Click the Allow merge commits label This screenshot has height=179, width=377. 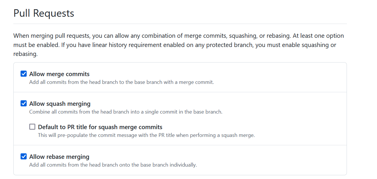point(59,74)
